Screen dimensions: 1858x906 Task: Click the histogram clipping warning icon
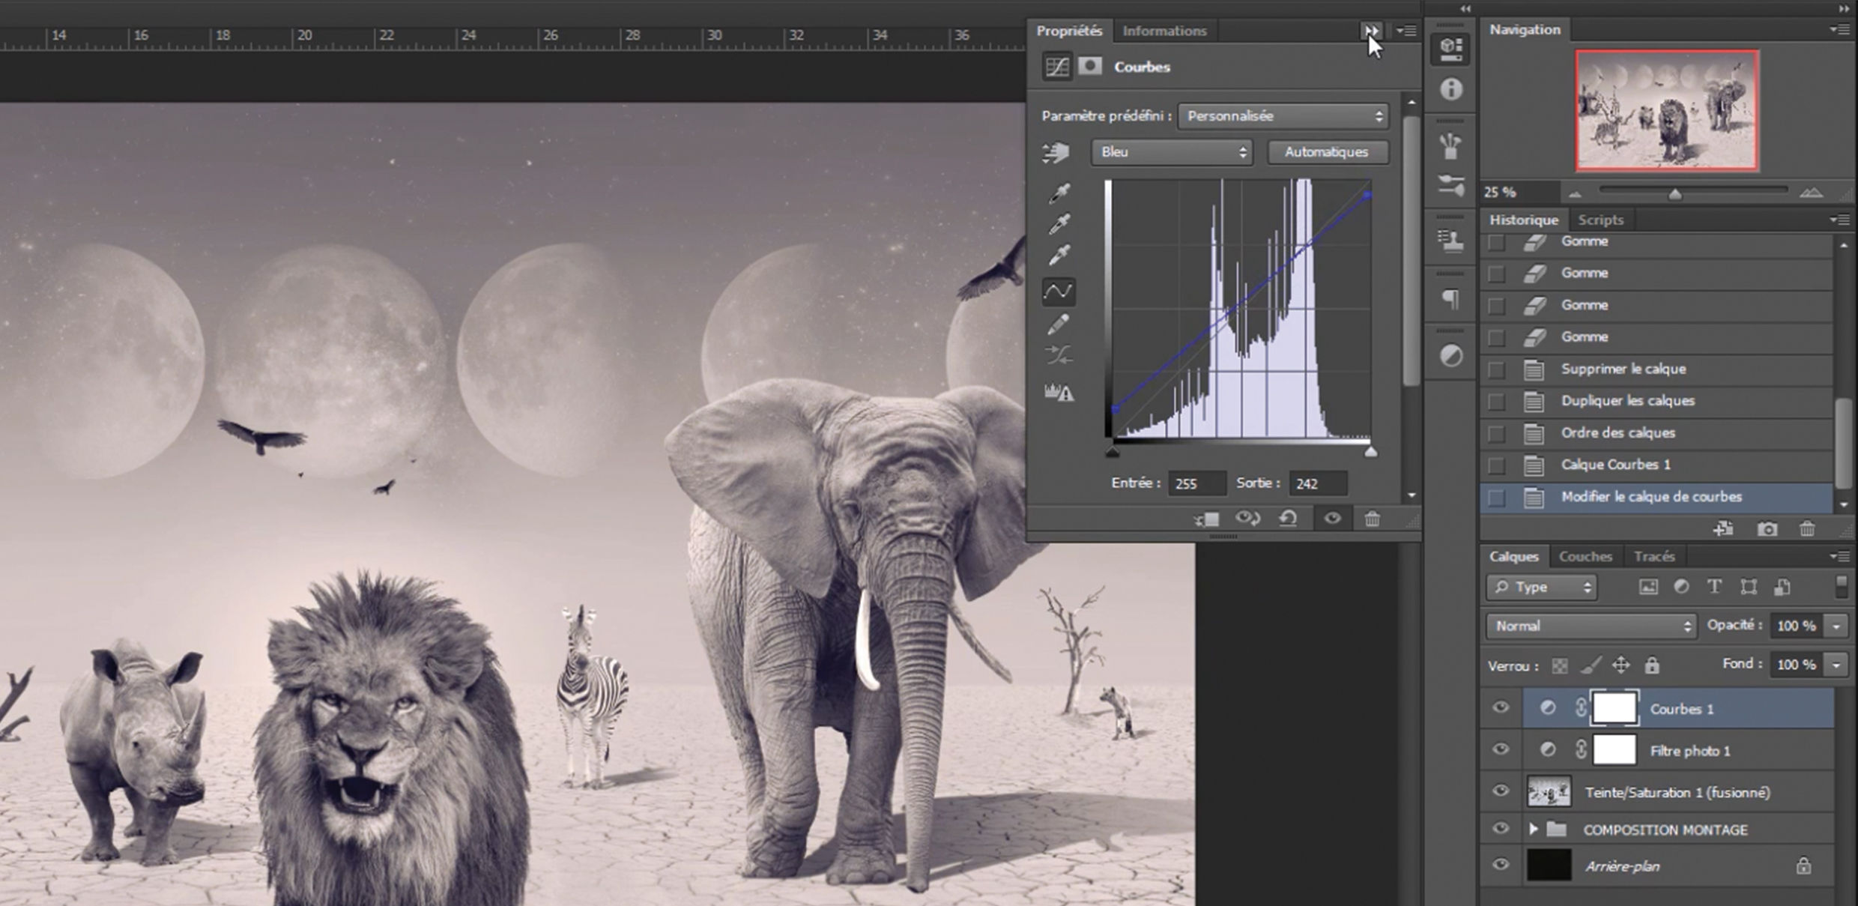(1059, 392)
